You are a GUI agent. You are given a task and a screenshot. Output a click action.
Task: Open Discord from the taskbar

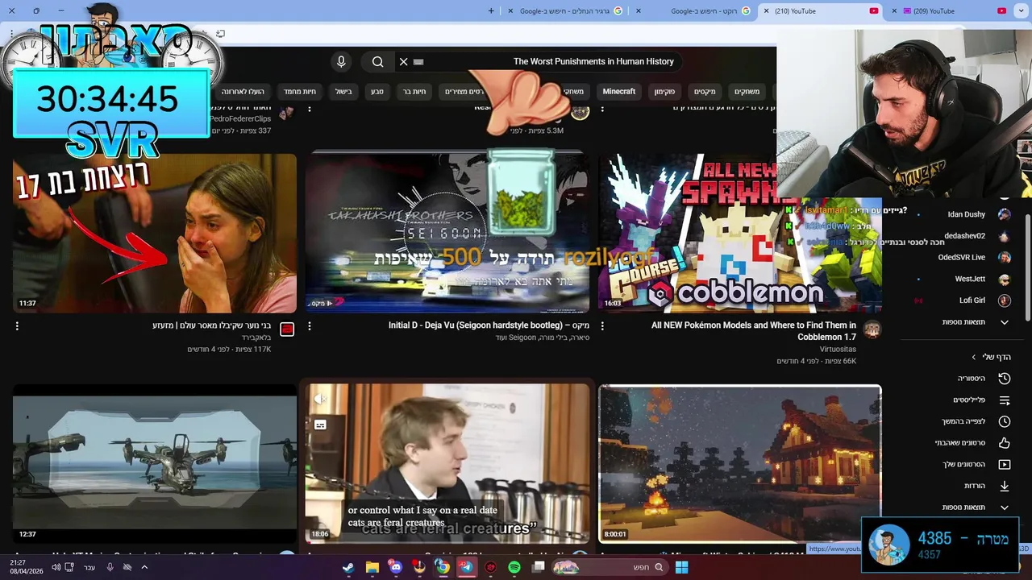click(x=395, y=567)
